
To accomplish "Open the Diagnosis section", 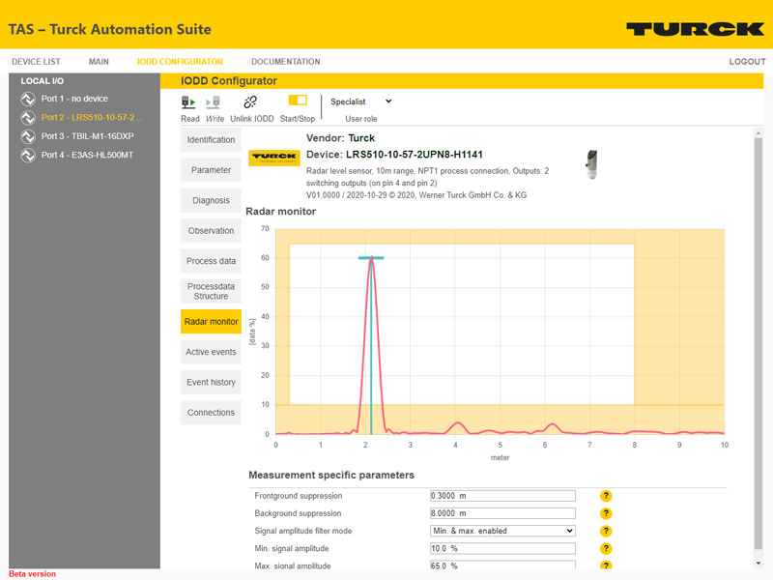I will pos(211,200).
